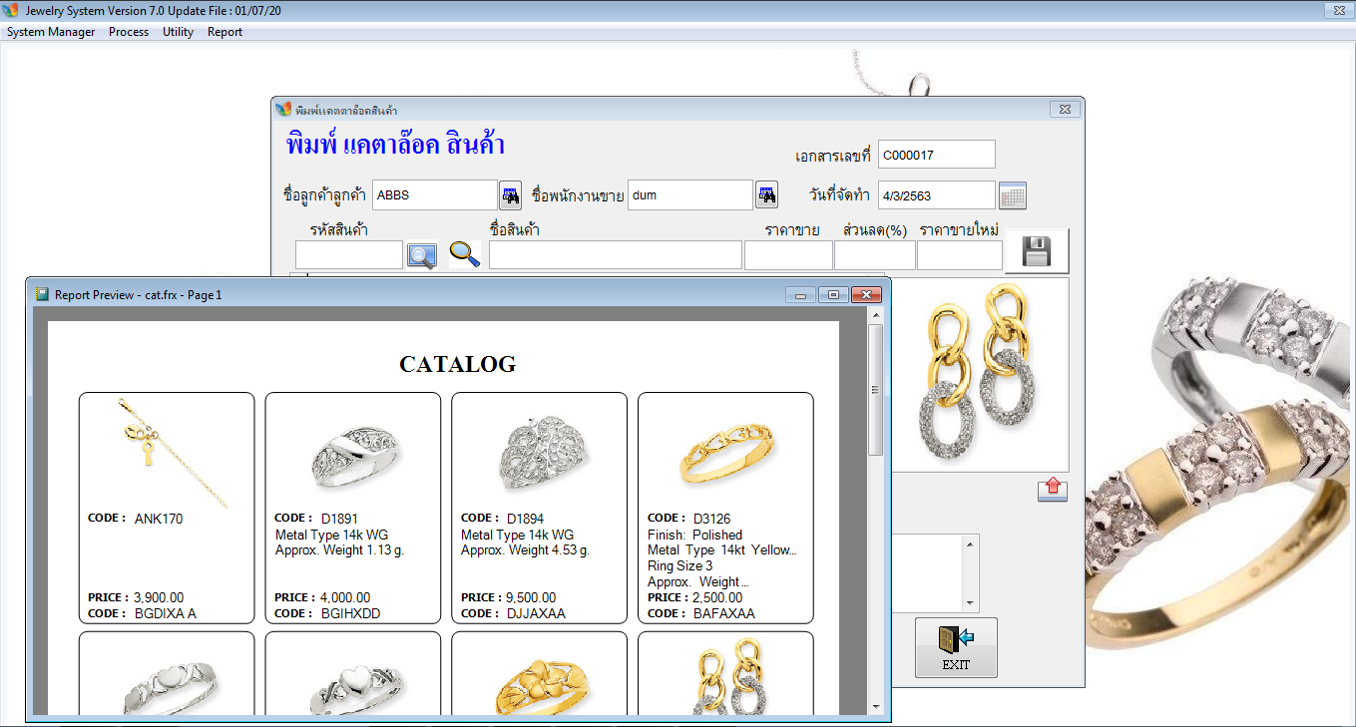Click the Report Preview vertical scrollbar thumb
This screenshot has width=1356, height=727.
click(x=876, y=390)
